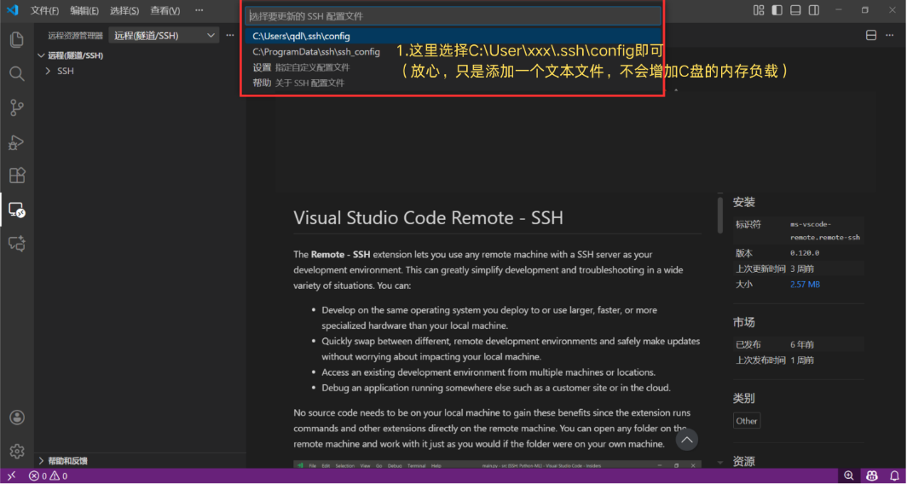The image size is (907, 484).
Task: Choose 设置 指定自定义配置文件 entry
Action: coord(453,67)
